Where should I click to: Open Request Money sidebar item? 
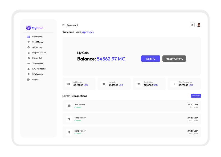point(39,53)
